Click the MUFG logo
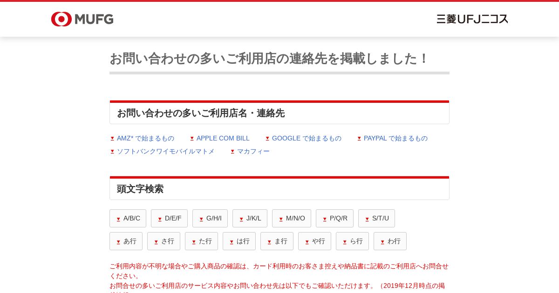The image size is (559, 293). [x=82, y=19]
